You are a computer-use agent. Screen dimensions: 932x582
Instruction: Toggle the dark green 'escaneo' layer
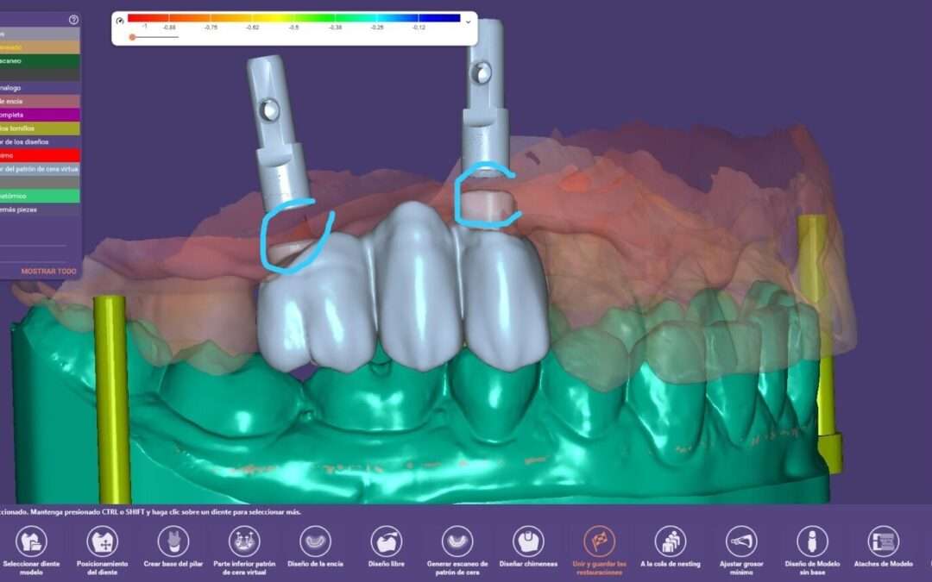40,61
